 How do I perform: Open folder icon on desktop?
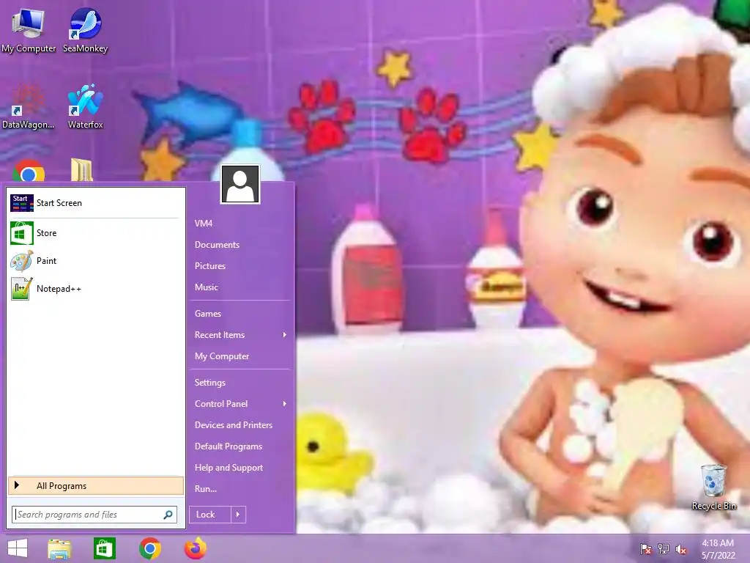point(82,170)
